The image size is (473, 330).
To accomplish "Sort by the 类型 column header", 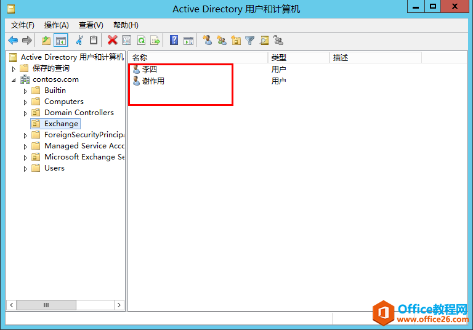I will tap(299, 57).
